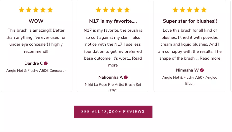Click verified badge next to Nimasha W
This screenshot has height=132, width=232.
pyautogui.click(x=202, y=70)
